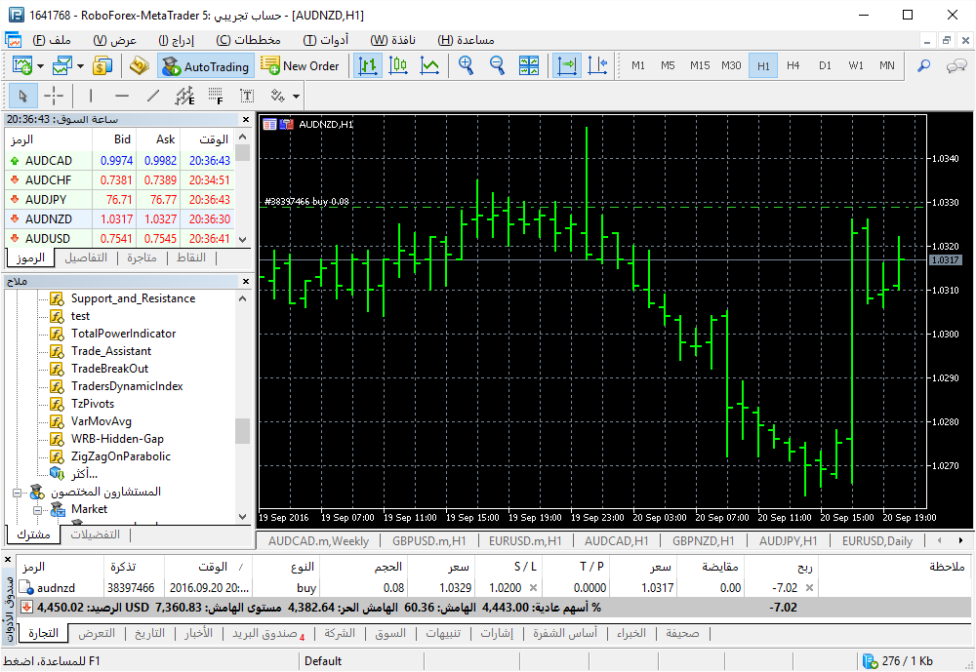The height and width of the screenshot is (672, 976).
Task: Open the مخططات (Charts) menu
Action: click(x=248, y=40)
